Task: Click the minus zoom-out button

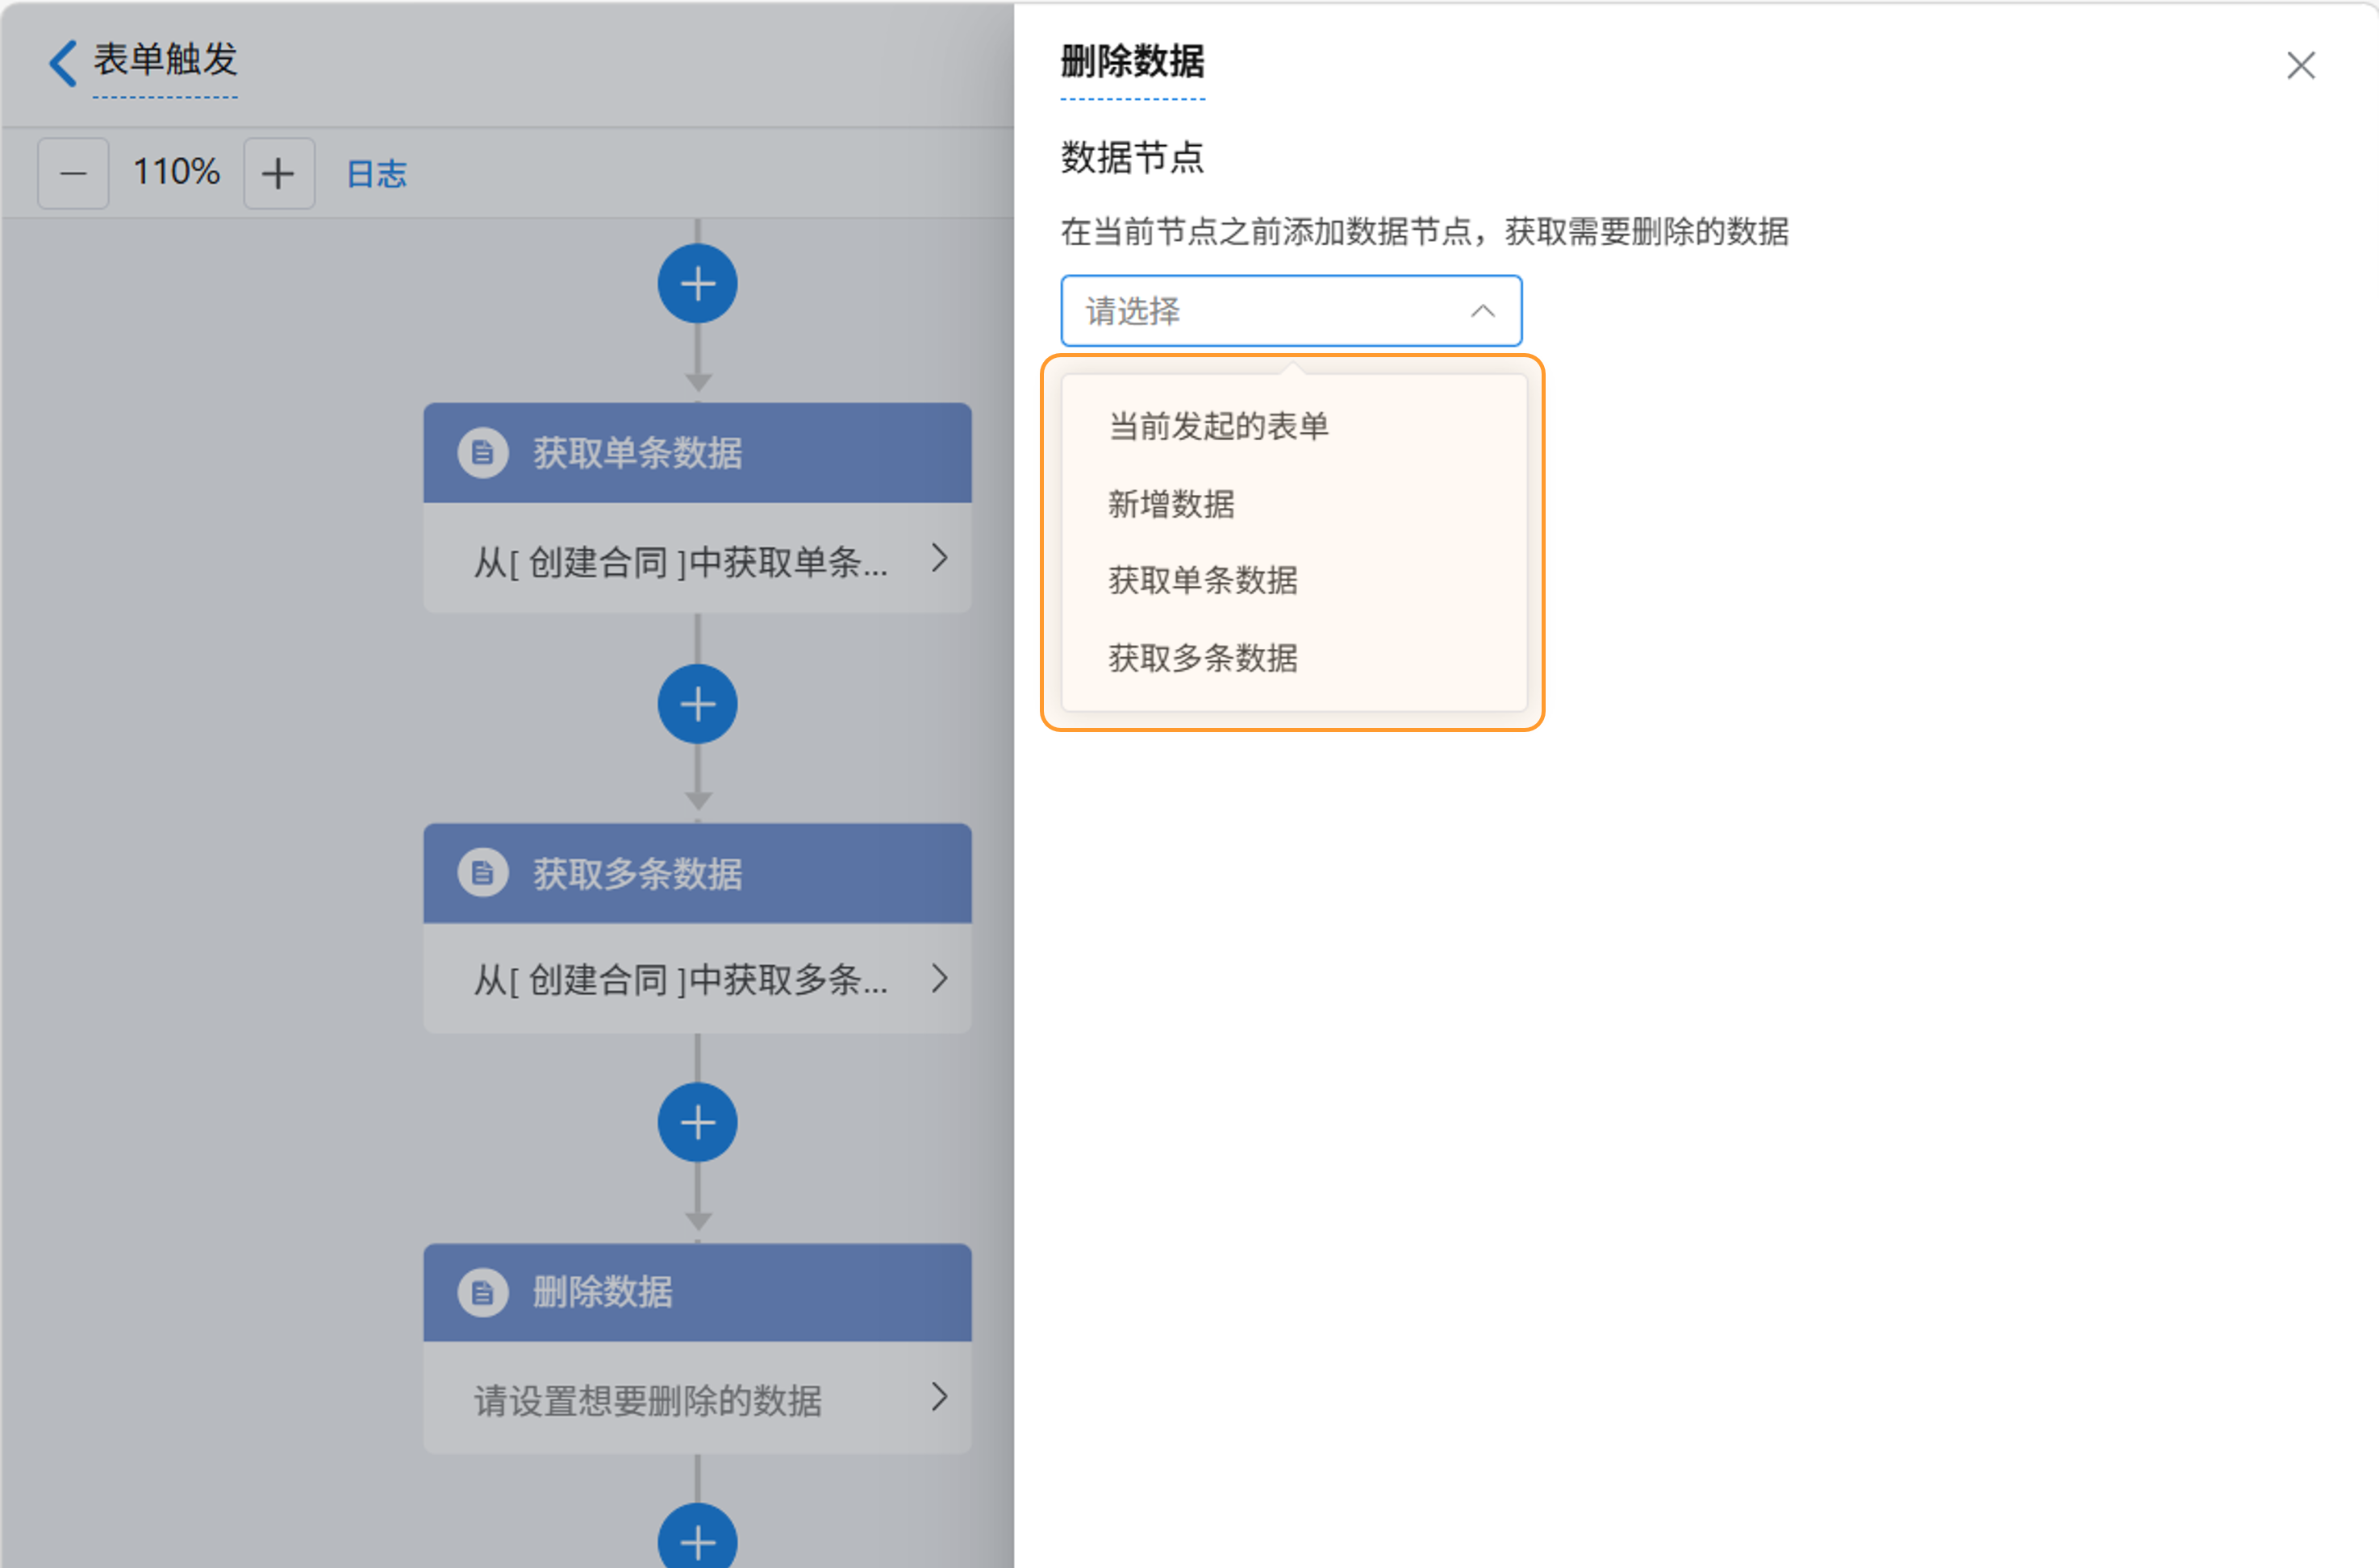Action: [73, 173]
